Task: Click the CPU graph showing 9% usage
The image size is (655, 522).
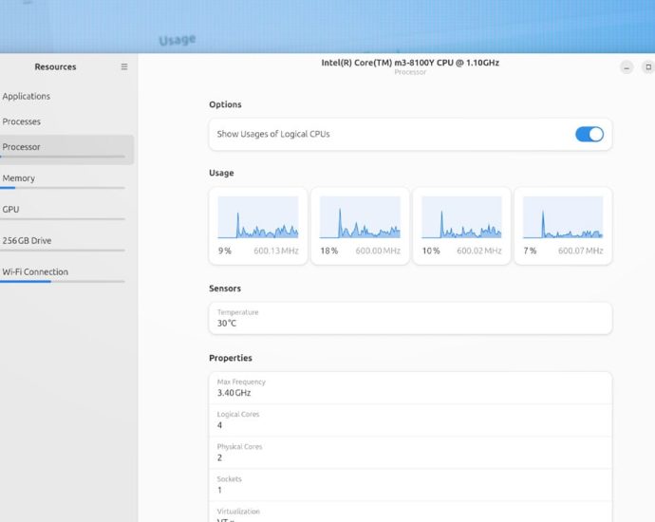Action: coord(258,218)
